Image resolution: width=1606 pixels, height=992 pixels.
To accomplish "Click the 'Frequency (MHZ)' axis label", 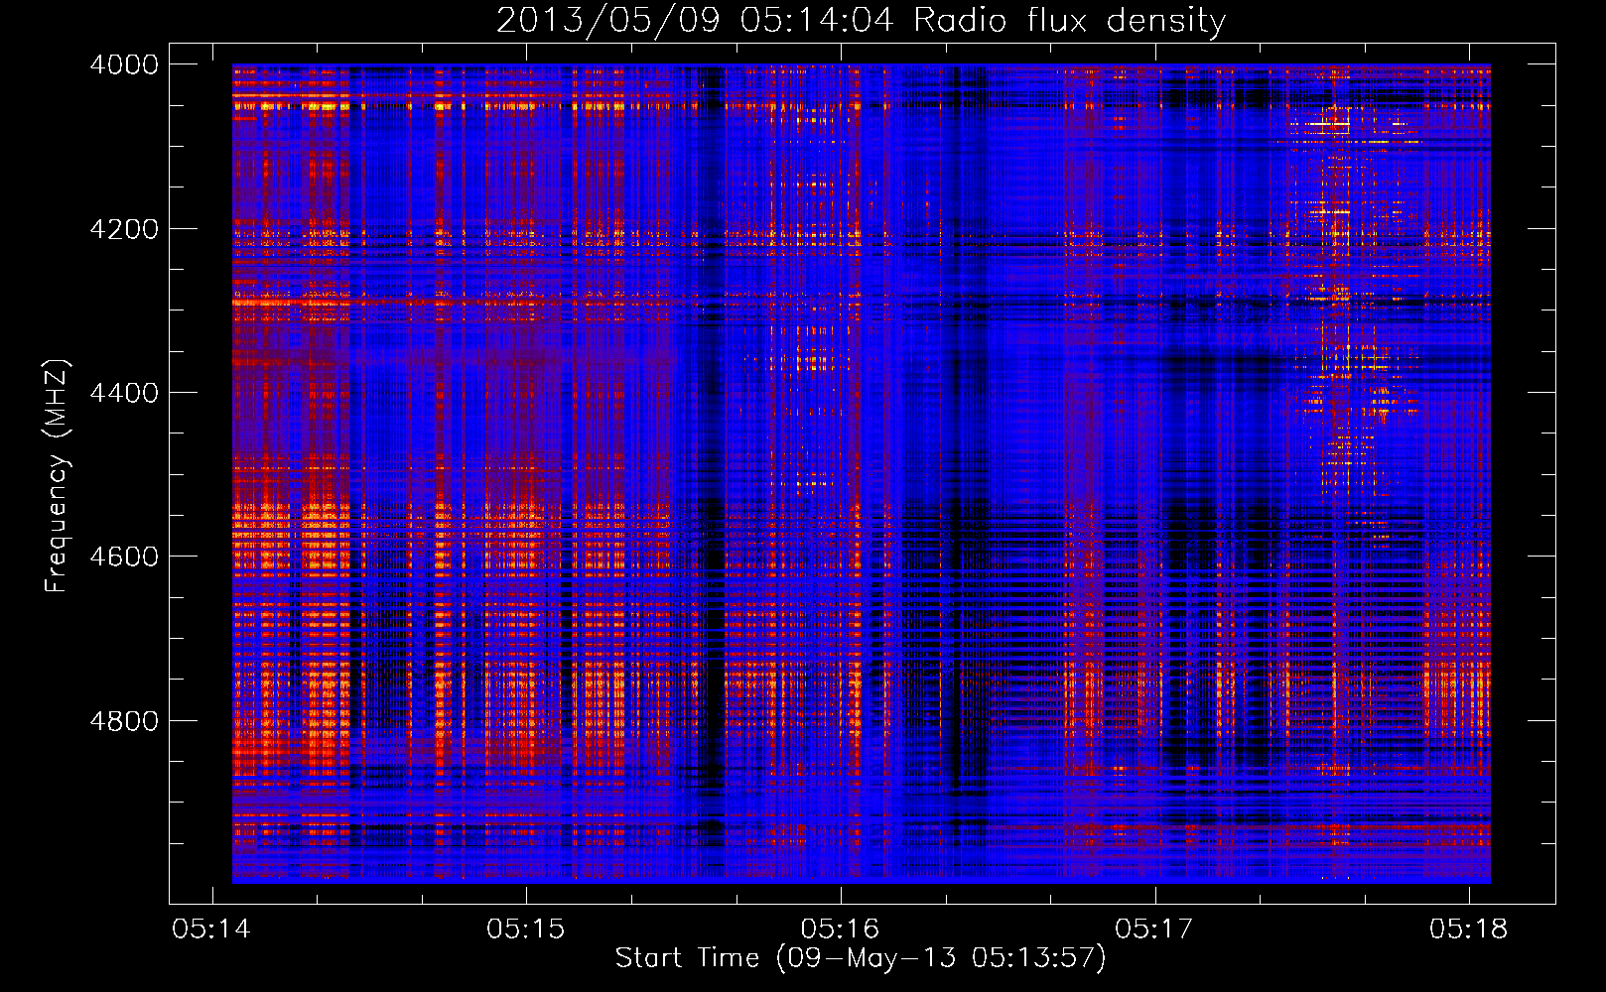I will 57,476.
